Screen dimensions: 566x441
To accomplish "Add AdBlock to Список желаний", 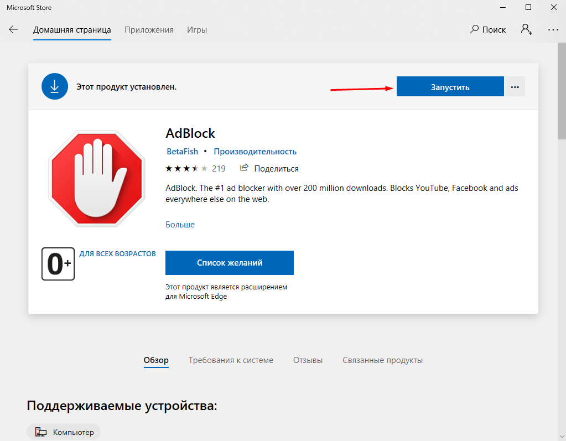I will (230, 263).
